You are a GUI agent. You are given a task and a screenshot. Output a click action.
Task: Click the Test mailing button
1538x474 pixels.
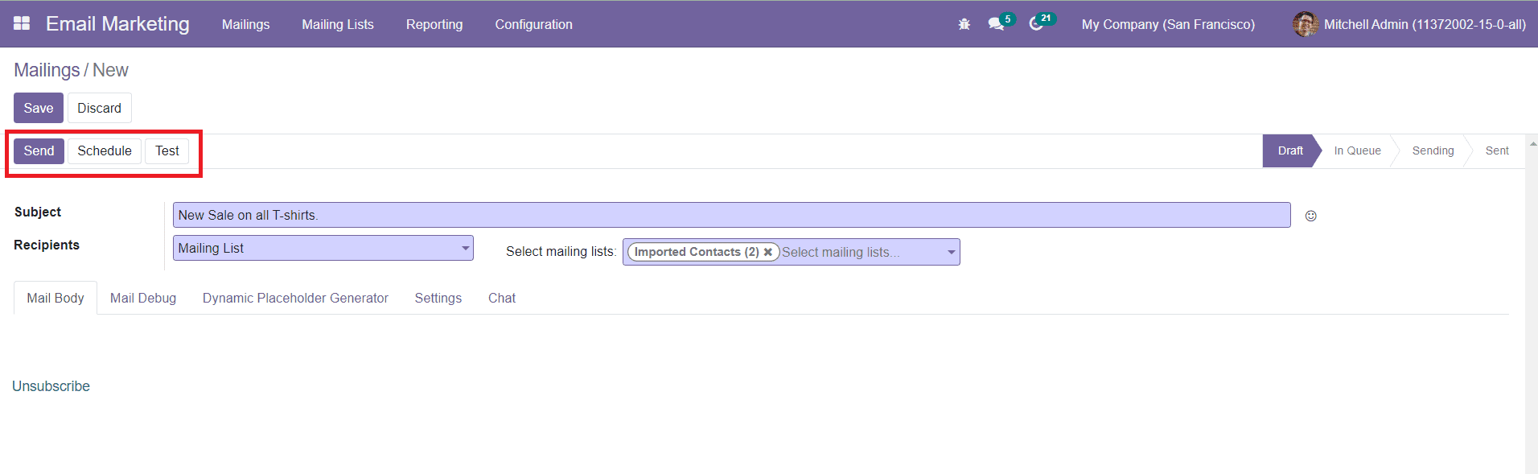[x=167, y=150]
